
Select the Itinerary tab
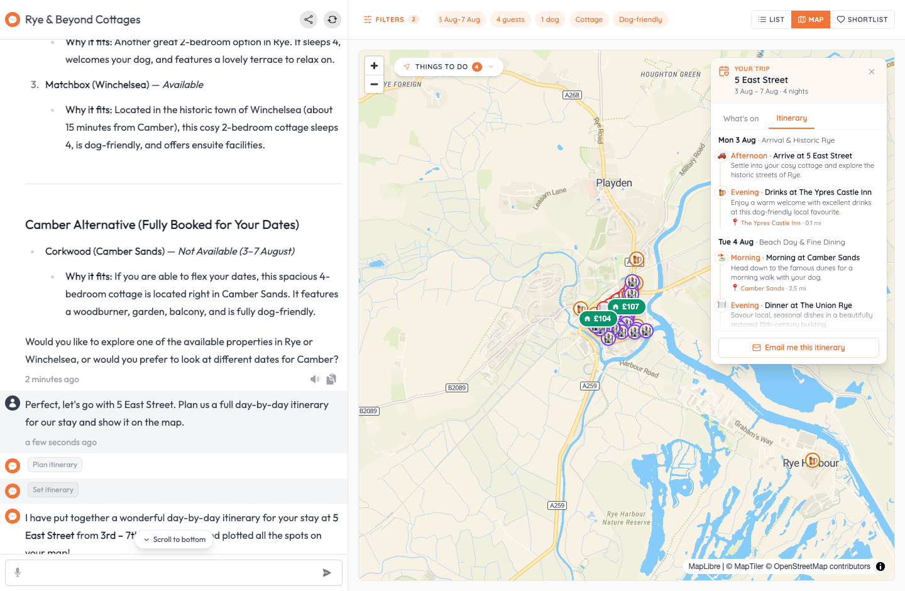click(x=791, y=118)
